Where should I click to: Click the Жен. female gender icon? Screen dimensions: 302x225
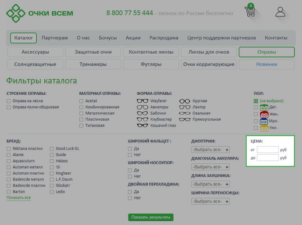point(264,114)
